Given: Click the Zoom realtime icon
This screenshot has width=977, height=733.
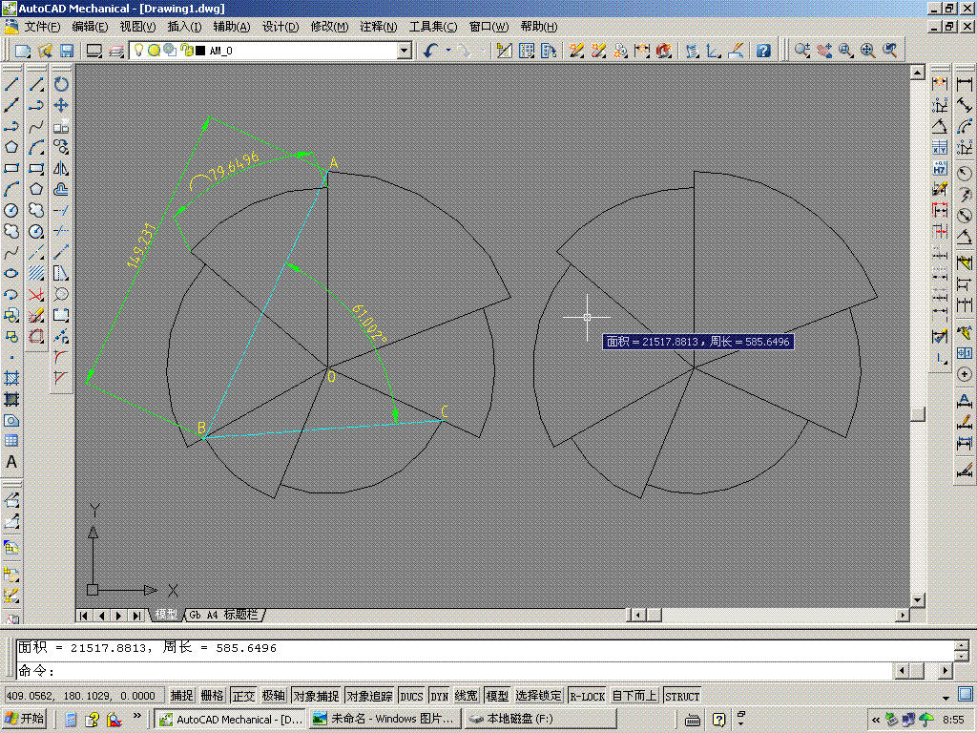Looking at the screenshot, I should [802, 51].
